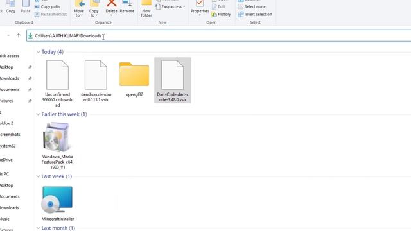Select the Unconfirmed 366060.crdownload file
This screenshot has height=231, width=411.
pyautogui.click(x=57, y=83)
